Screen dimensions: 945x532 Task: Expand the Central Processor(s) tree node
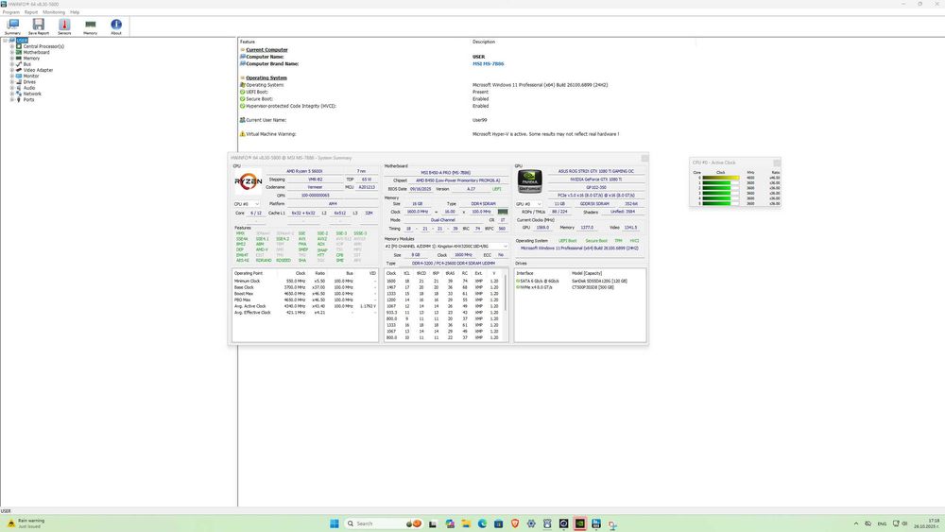[x=12, y=46]
